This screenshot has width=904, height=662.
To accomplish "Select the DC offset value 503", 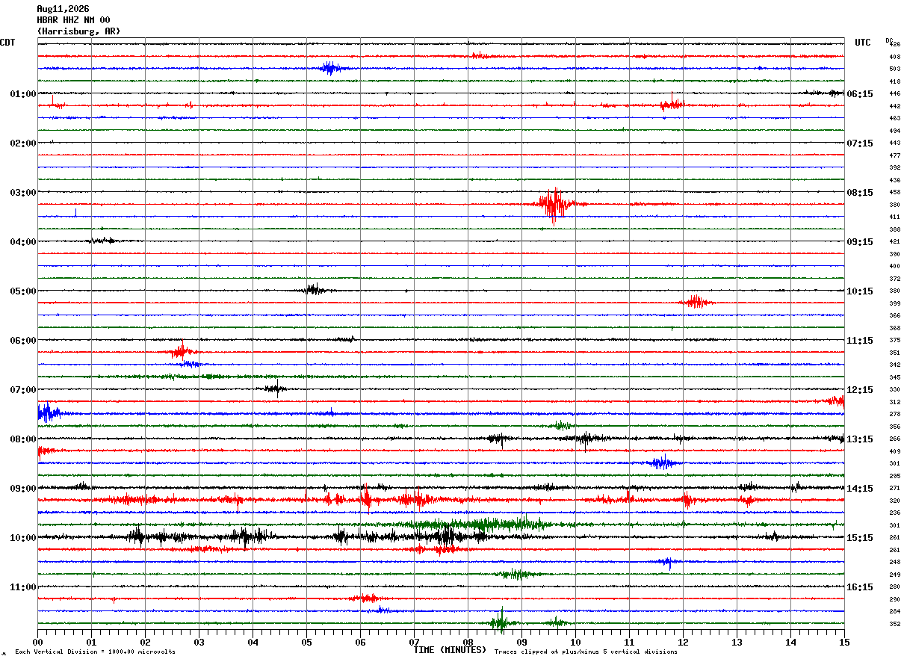I will [x=894, y=69].
